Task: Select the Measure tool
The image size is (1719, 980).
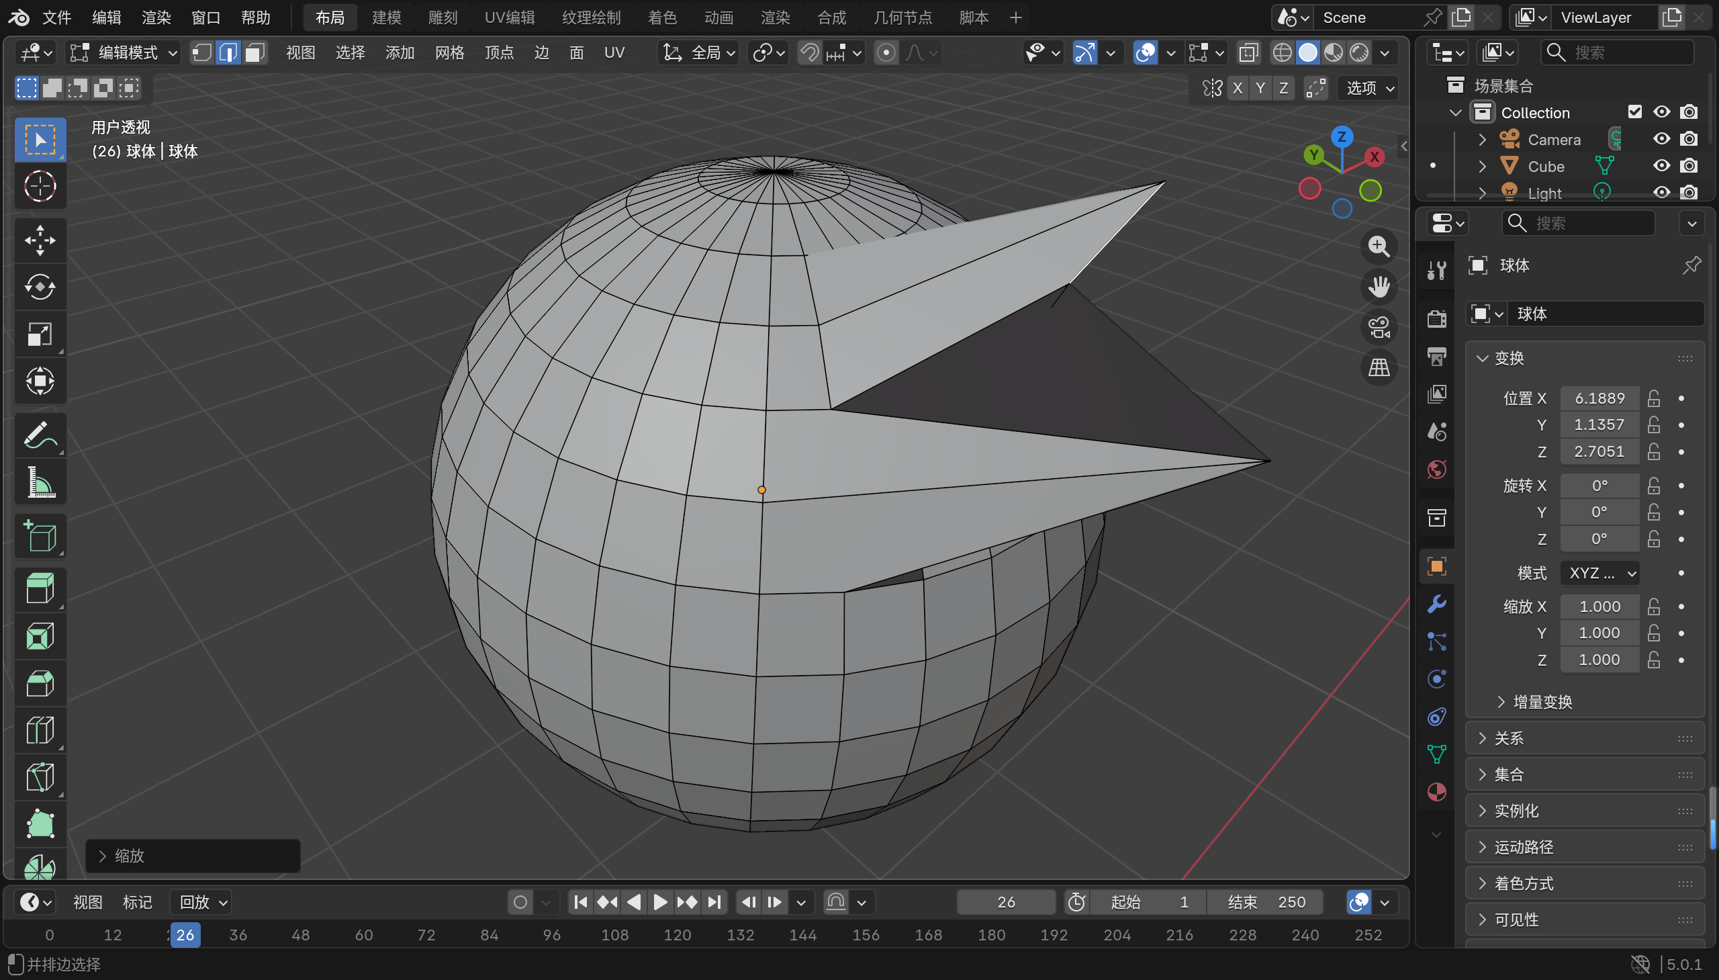Action: 40,482
